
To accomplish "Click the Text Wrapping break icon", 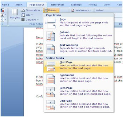I will click(x=50, y=49).
